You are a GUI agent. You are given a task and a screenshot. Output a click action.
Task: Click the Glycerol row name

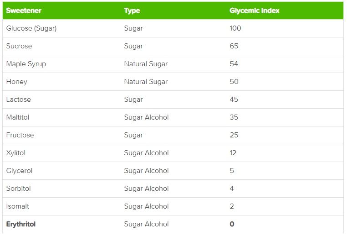(19, 171)
